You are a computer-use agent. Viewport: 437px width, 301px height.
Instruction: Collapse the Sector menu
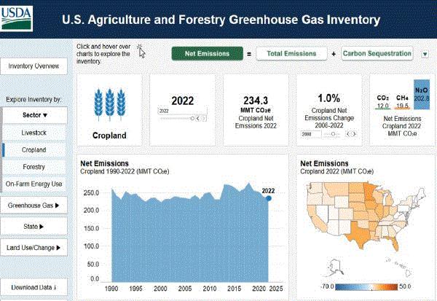coord(35,115)
